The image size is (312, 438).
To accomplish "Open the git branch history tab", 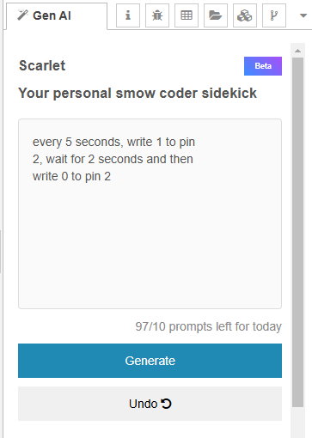I will pyautogui.click(x=274, y=15).
